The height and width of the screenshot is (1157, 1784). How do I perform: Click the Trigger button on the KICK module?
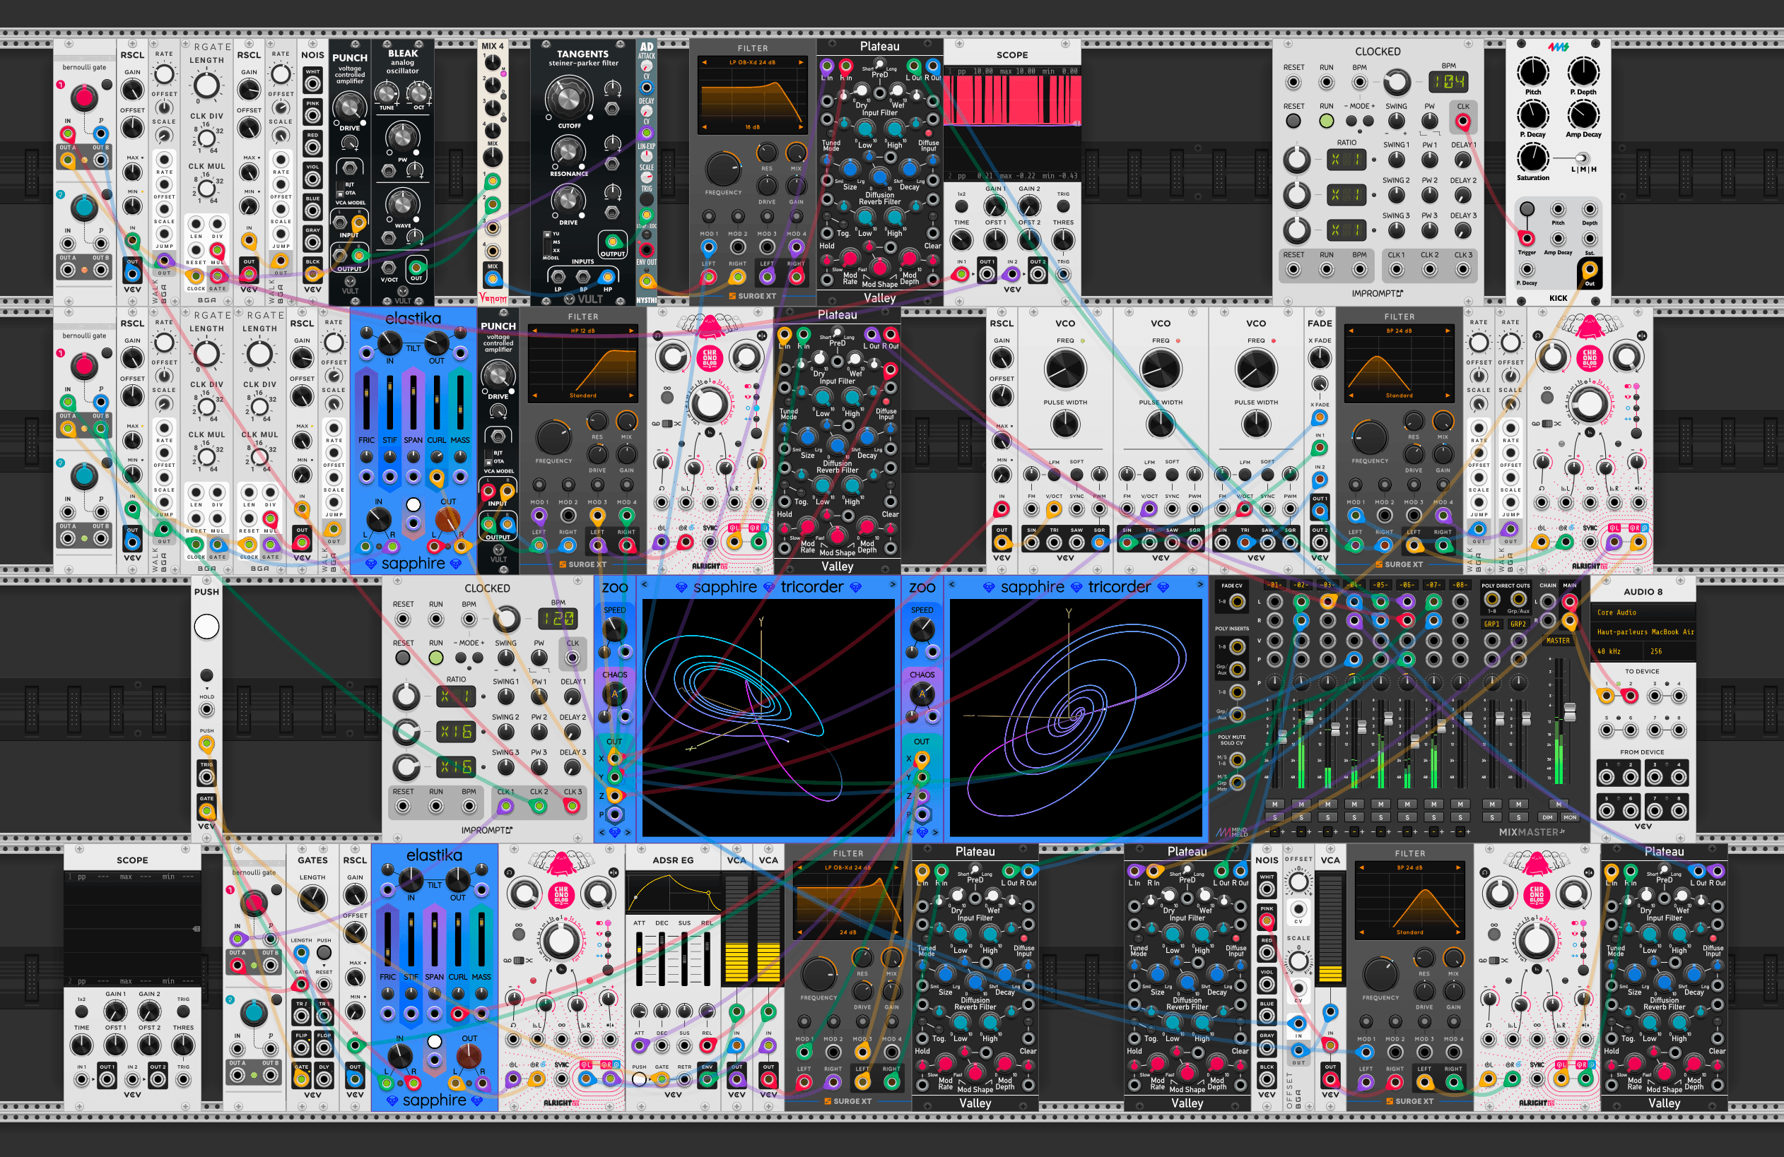click(x=1527, y=208)
